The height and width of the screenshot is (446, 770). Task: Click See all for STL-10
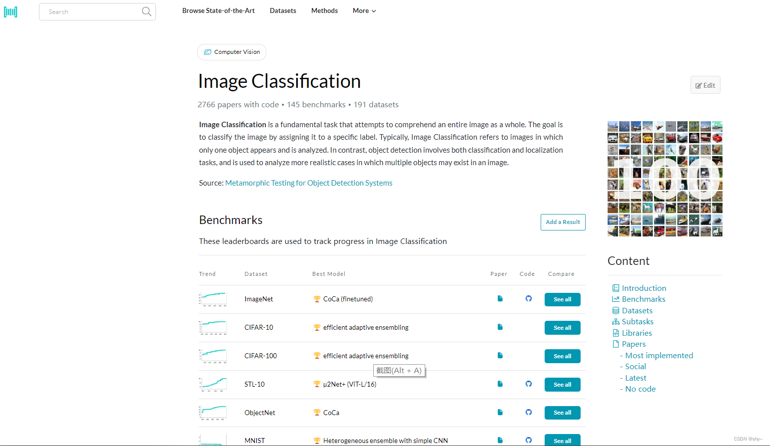[x=562, y=385]
